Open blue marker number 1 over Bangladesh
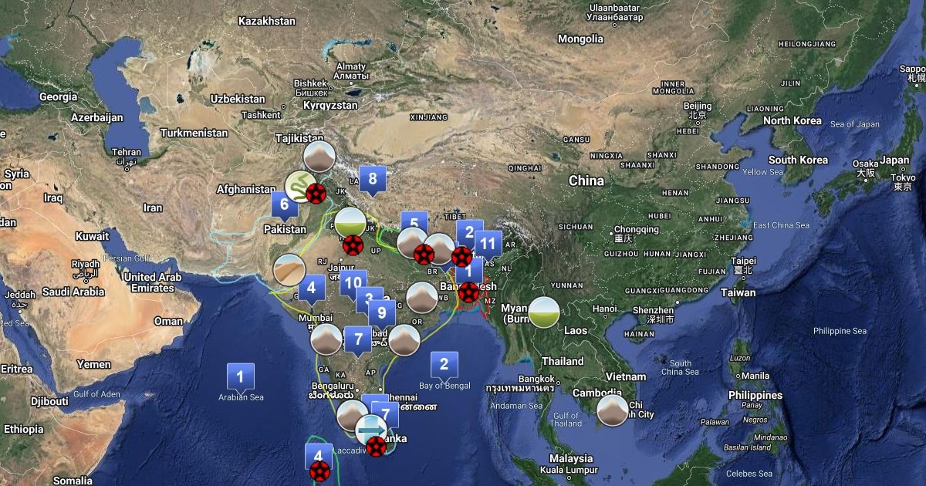The image size is (926, 486). coord(469,272)
